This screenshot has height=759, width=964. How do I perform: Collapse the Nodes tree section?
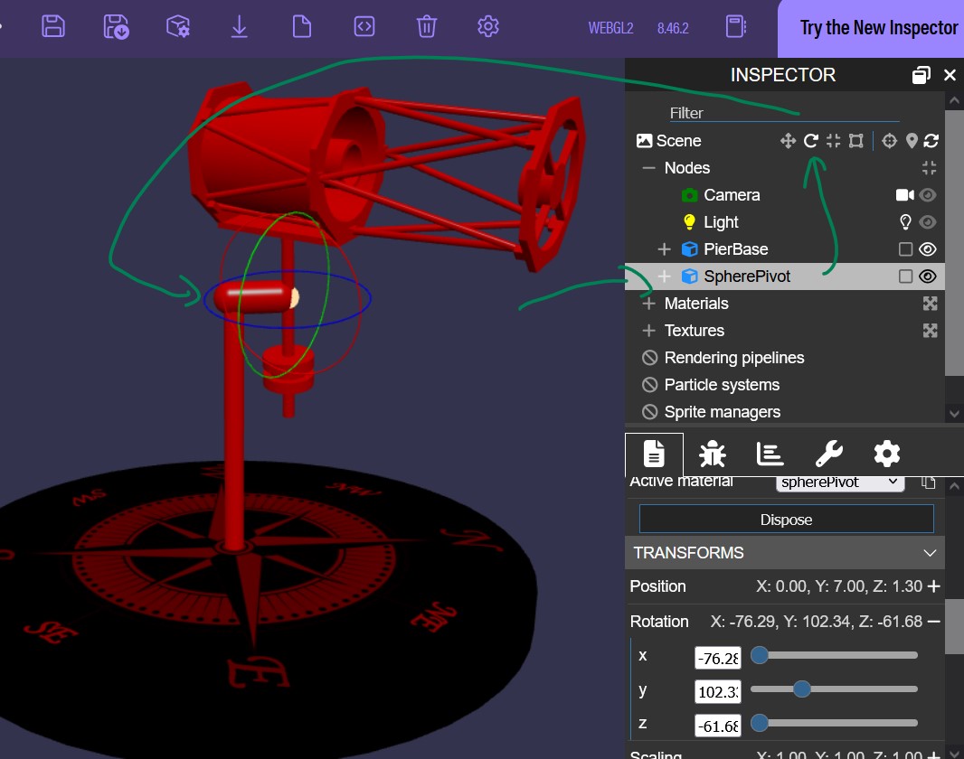[x=648, y=168]
